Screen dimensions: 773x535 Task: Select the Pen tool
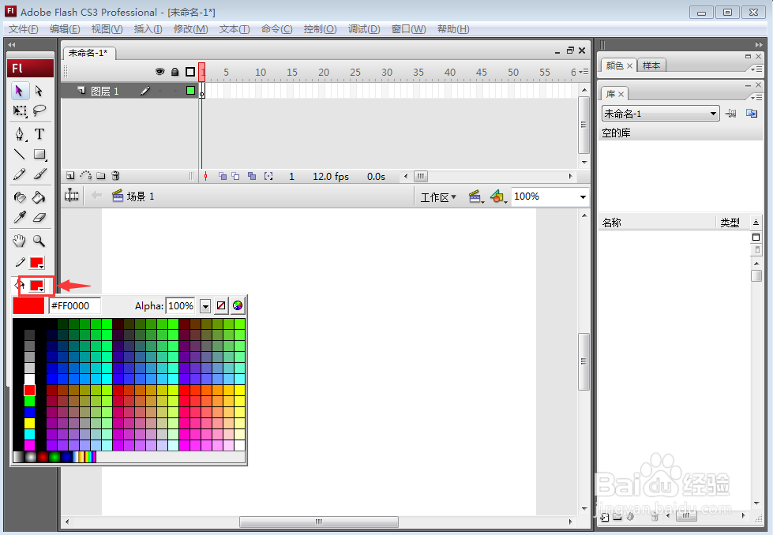point(19,134)
